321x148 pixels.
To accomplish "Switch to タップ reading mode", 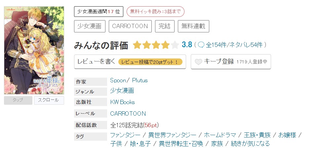I will click(18, 100).
